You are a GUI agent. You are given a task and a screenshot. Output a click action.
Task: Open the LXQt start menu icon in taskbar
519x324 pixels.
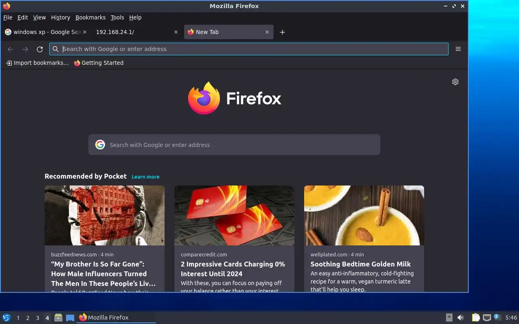(x=6, y=318)
